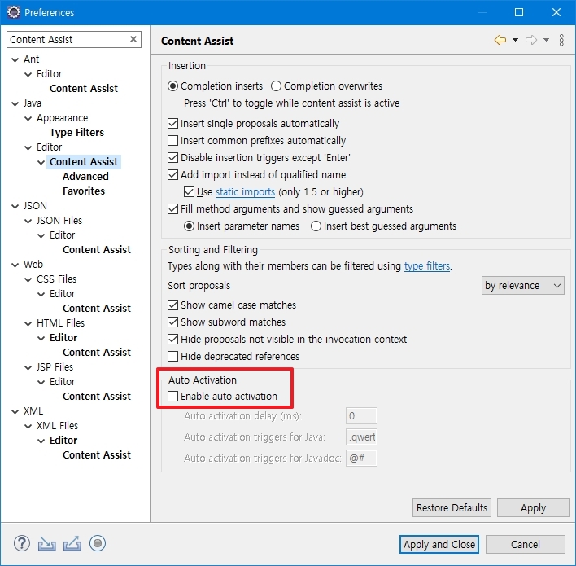This screenshot has width=576, height=566.
Task: Select Content Assist under CSS Files Editor
Action: [x=97, y=308]
